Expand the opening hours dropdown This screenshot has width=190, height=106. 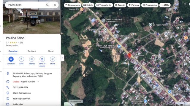[38, 82]
